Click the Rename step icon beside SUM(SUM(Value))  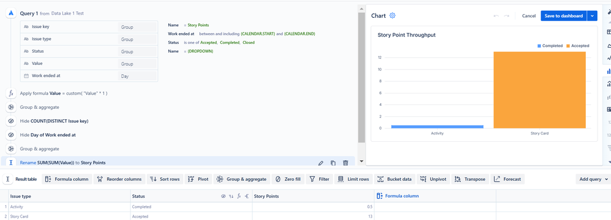point(11,163)
